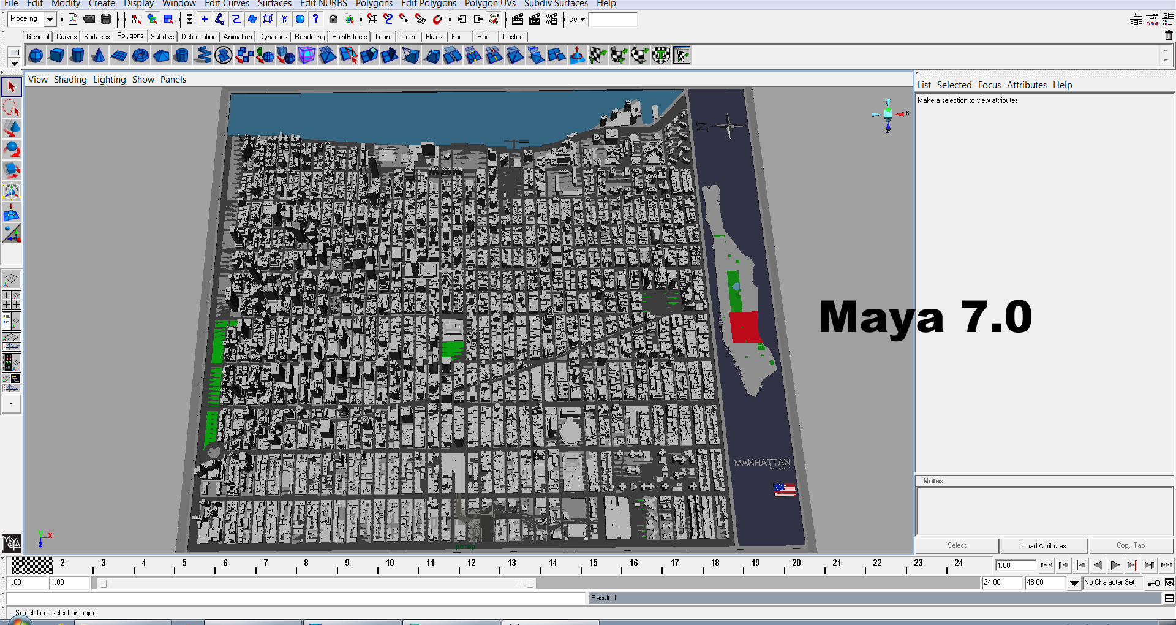
Task: Select the Lasso selection tool
Action: pos(11,107)
